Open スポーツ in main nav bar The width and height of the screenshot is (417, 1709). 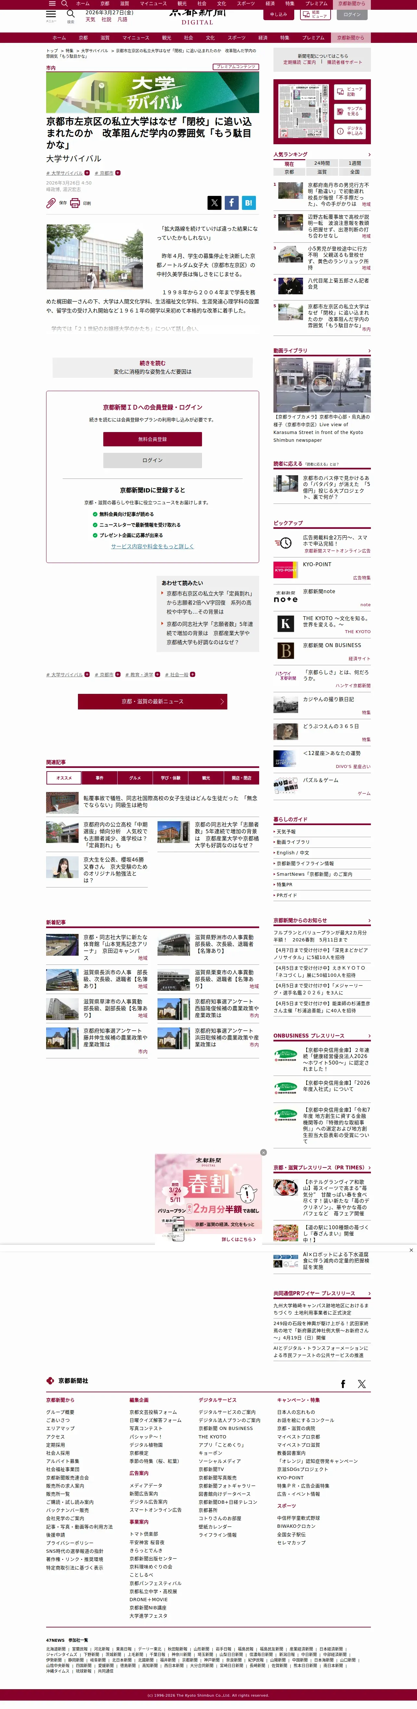(237, 38)
